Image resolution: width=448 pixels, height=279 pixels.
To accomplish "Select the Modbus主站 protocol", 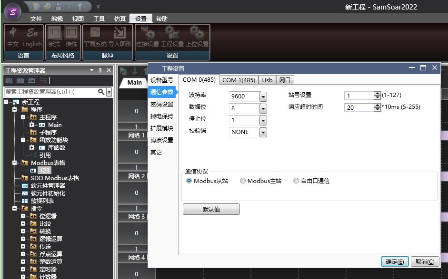I will [243, 181].
